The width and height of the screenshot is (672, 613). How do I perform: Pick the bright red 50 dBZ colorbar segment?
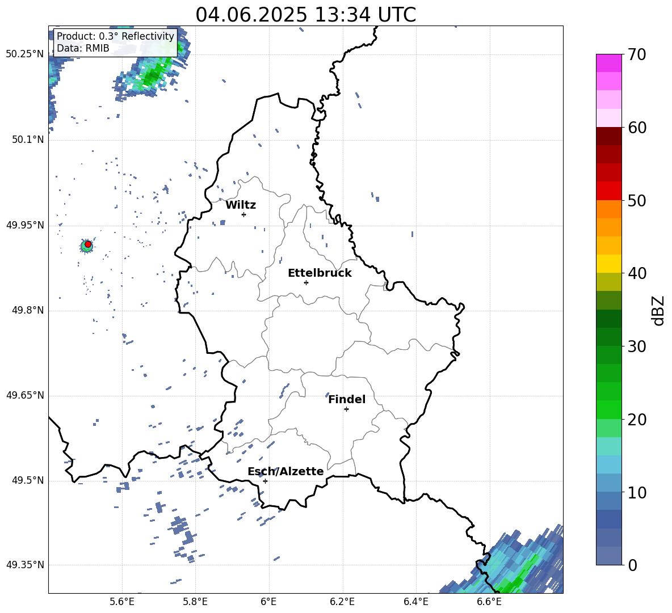(x=608, y=191)
